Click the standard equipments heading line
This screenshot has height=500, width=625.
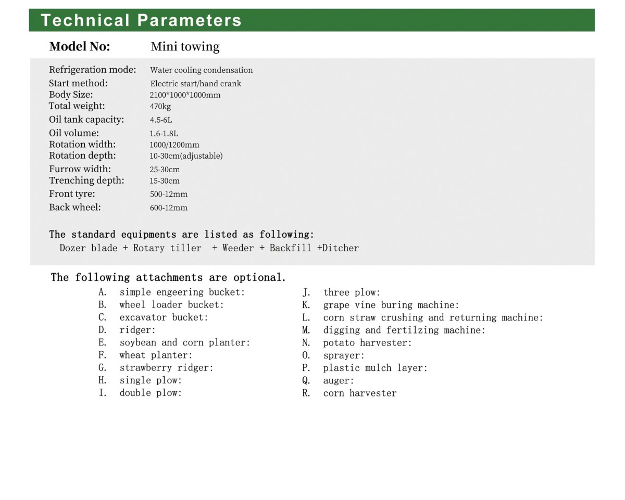click(x=182, y=235)
